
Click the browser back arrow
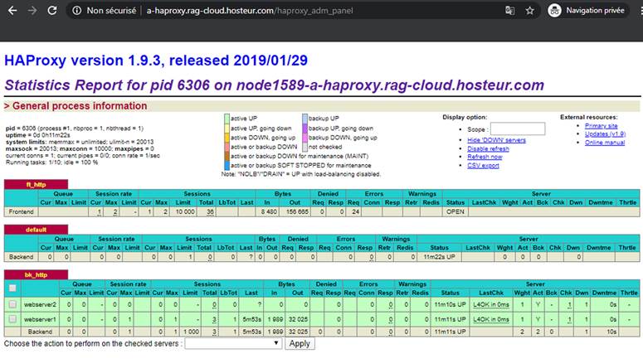[x=10, y=11]
